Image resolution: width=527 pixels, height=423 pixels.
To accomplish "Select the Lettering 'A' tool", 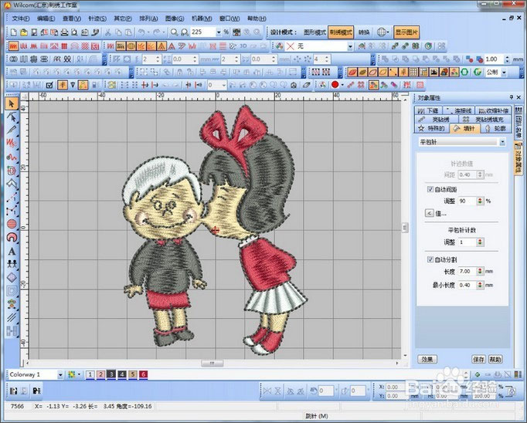I will tap(12, 251).
